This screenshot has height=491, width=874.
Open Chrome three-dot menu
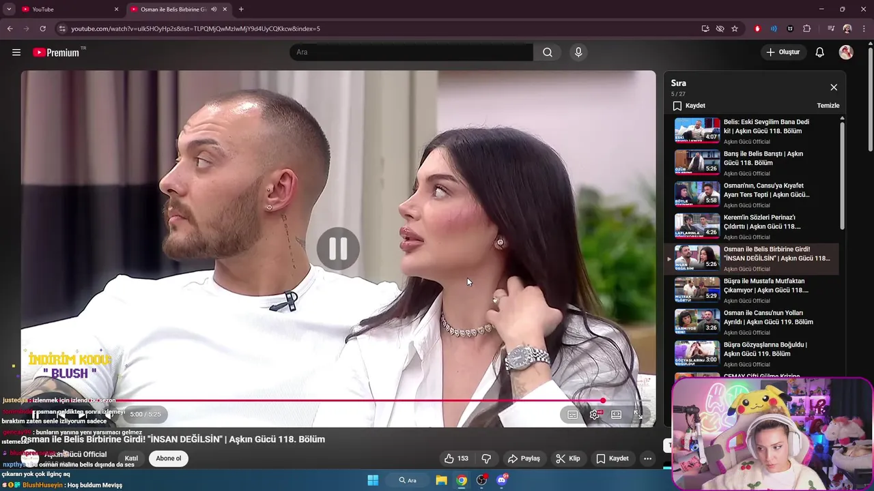coord(864,29)
